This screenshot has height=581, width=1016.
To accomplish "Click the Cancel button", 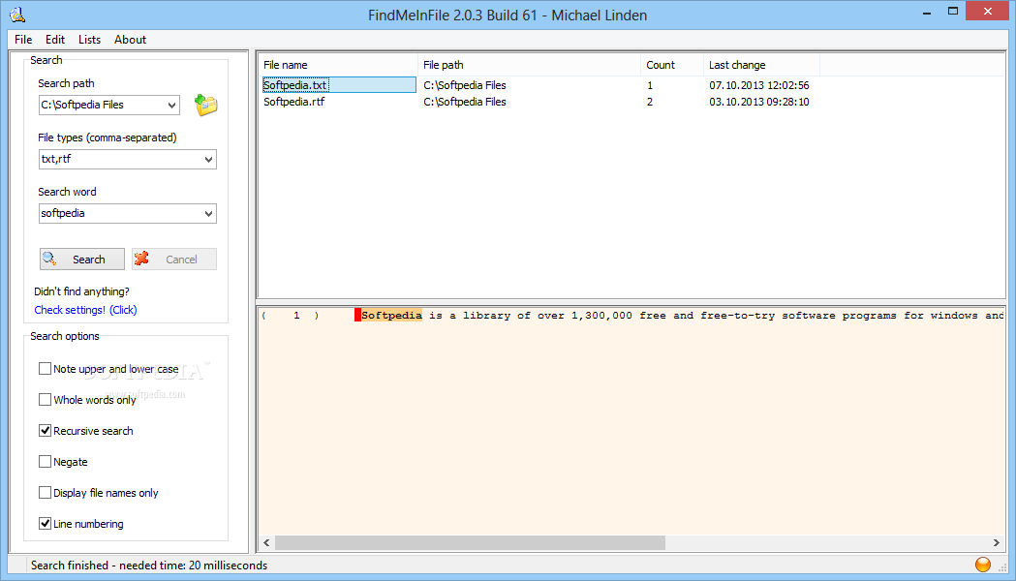I will (174, 260).
